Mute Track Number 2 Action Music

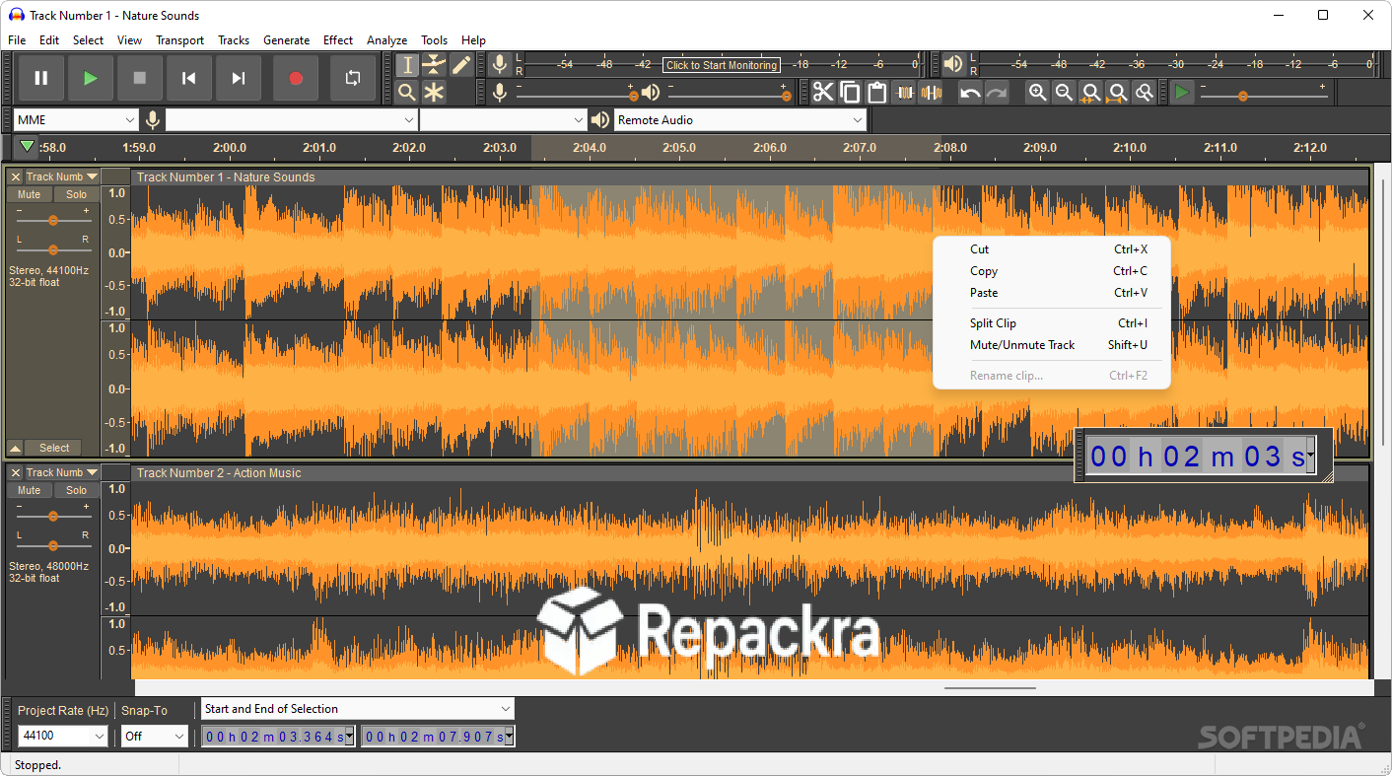point(30,490)
